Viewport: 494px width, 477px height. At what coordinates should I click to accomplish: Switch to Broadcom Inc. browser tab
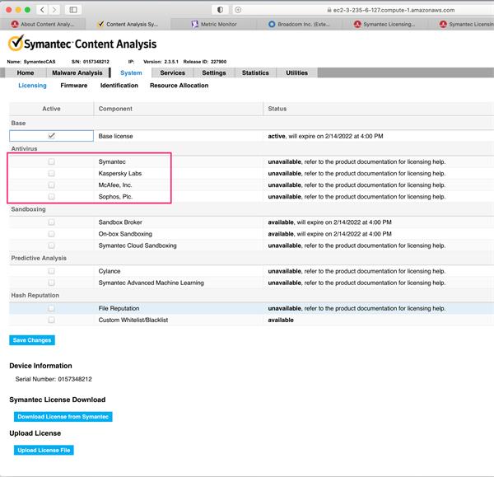[300, 24]
